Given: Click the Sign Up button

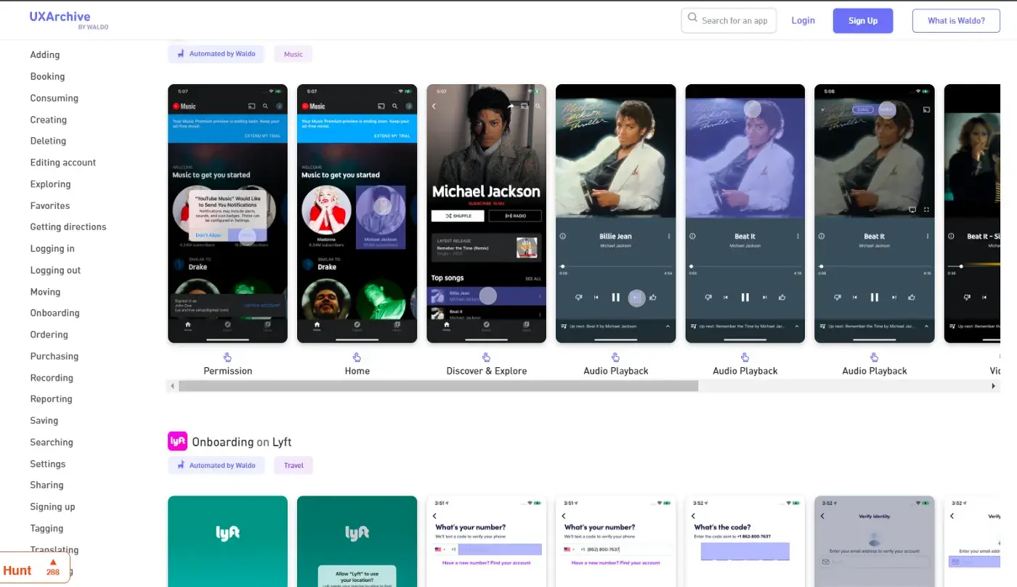Looking at the screenshot, I should click(863, 20).
